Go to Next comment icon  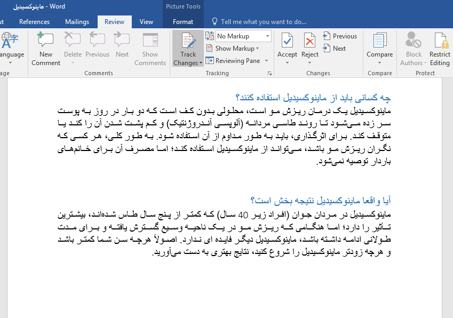click(x=122, y=40)
